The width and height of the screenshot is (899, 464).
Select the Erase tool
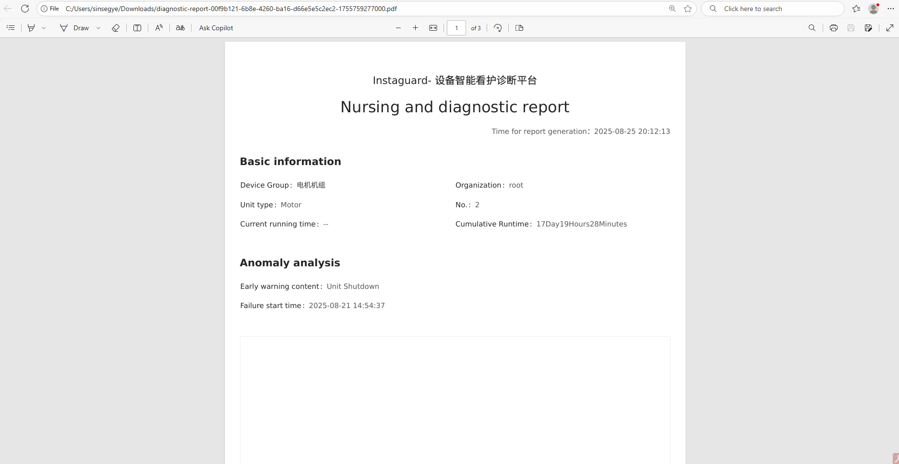tap(116, 28)
